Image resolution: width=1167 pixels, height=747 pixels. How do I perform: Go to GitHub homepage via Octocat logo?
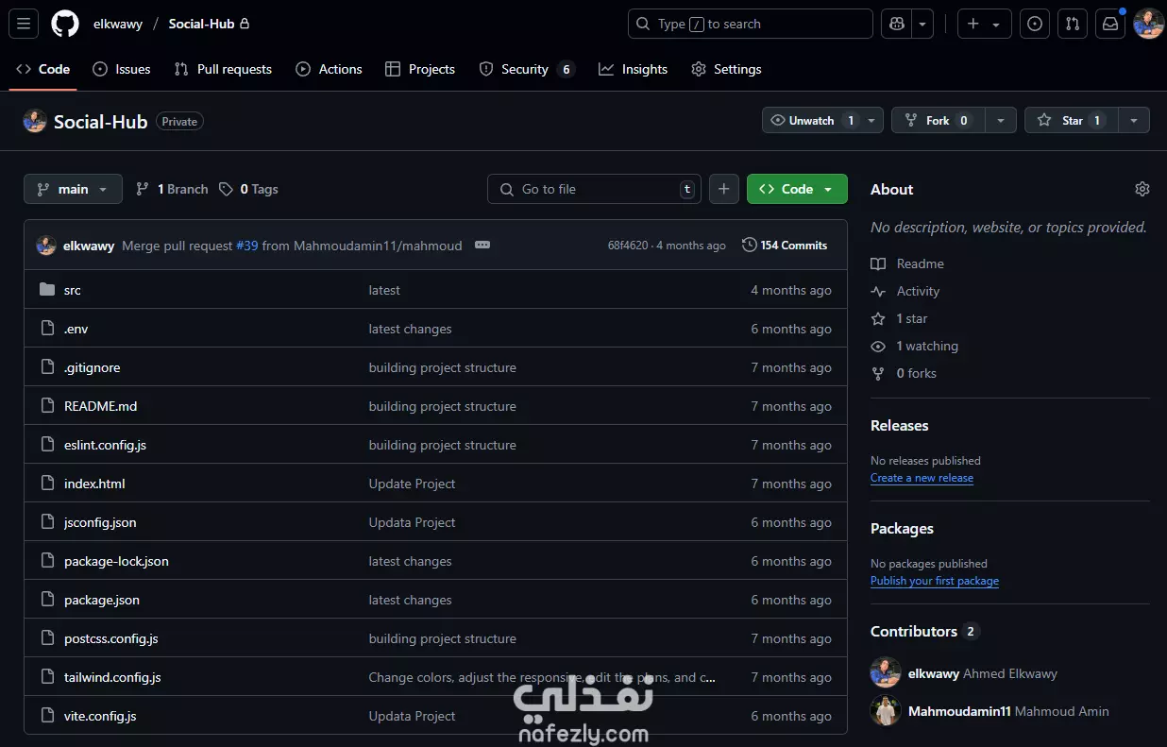(65, 24)
